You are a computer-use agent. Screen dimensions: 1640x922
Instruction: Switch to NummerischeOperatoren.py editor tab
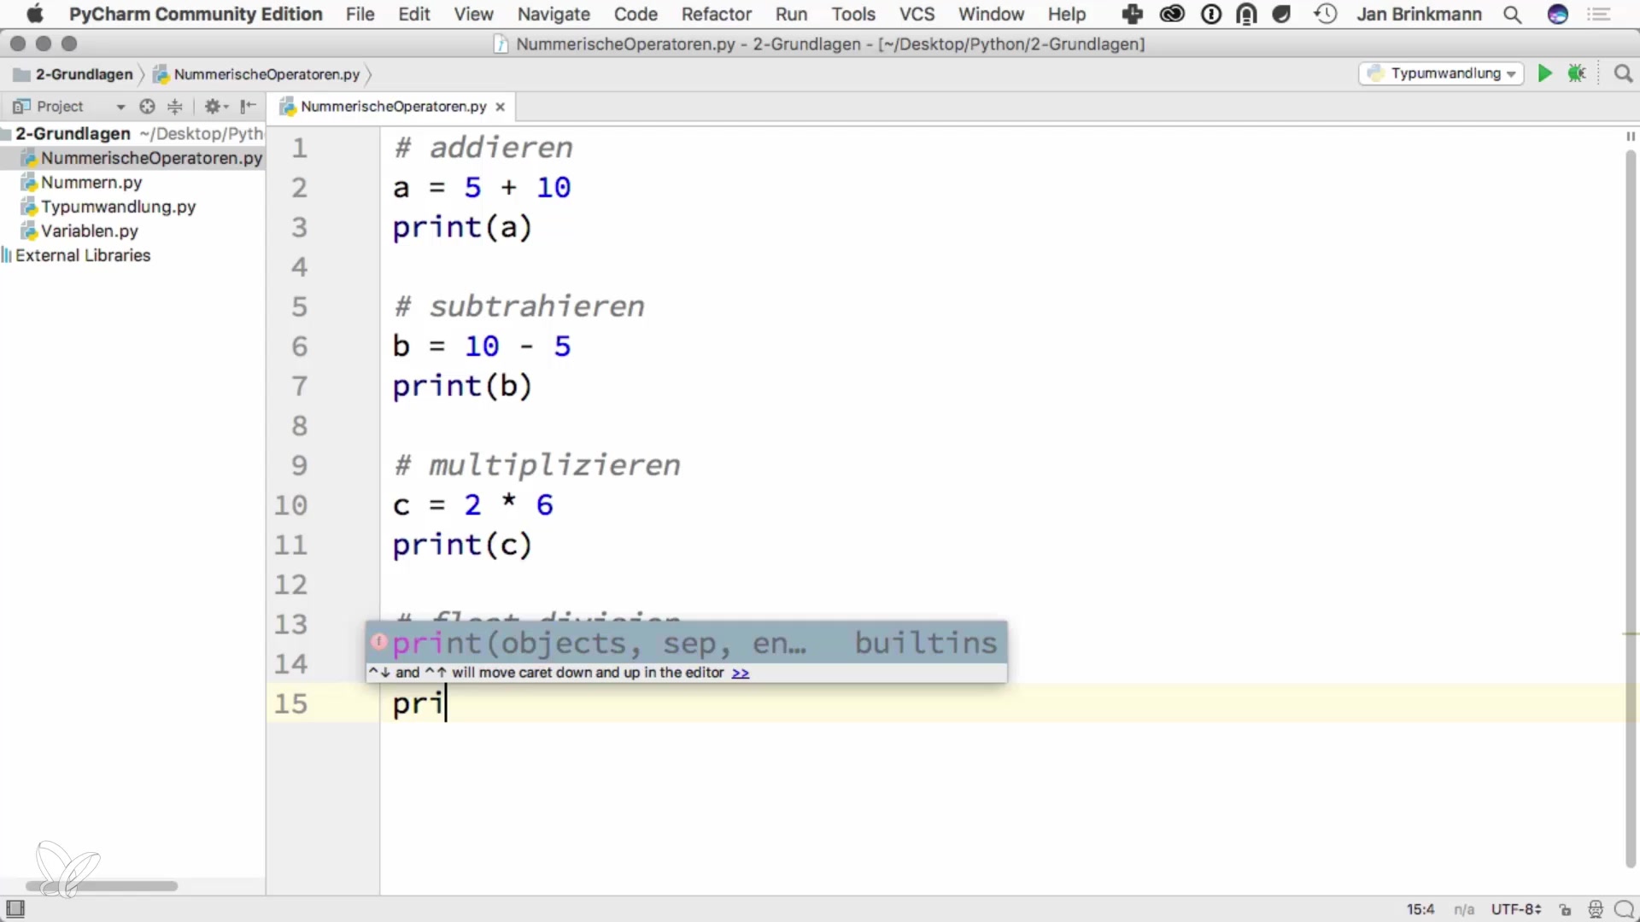(x=393, y=107)
